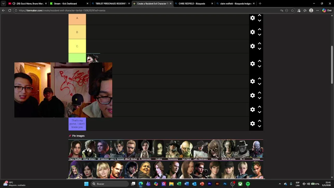This screenshot has height=188, width=334.
Task: Select the Albert Wesker character image
Action: coord(131,150)
